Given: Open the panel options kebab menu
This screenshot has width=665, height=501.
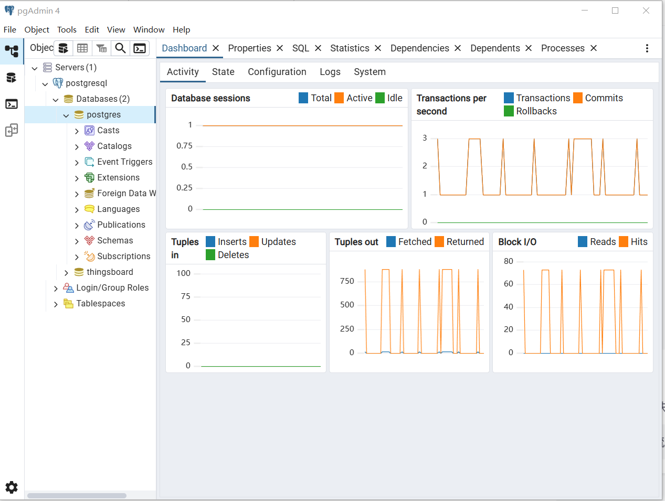Looking at the screenshot, I should [647, 48].
